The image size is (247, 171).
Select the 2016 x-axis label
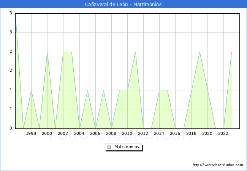pyautogui.click(x=175, y=133)
